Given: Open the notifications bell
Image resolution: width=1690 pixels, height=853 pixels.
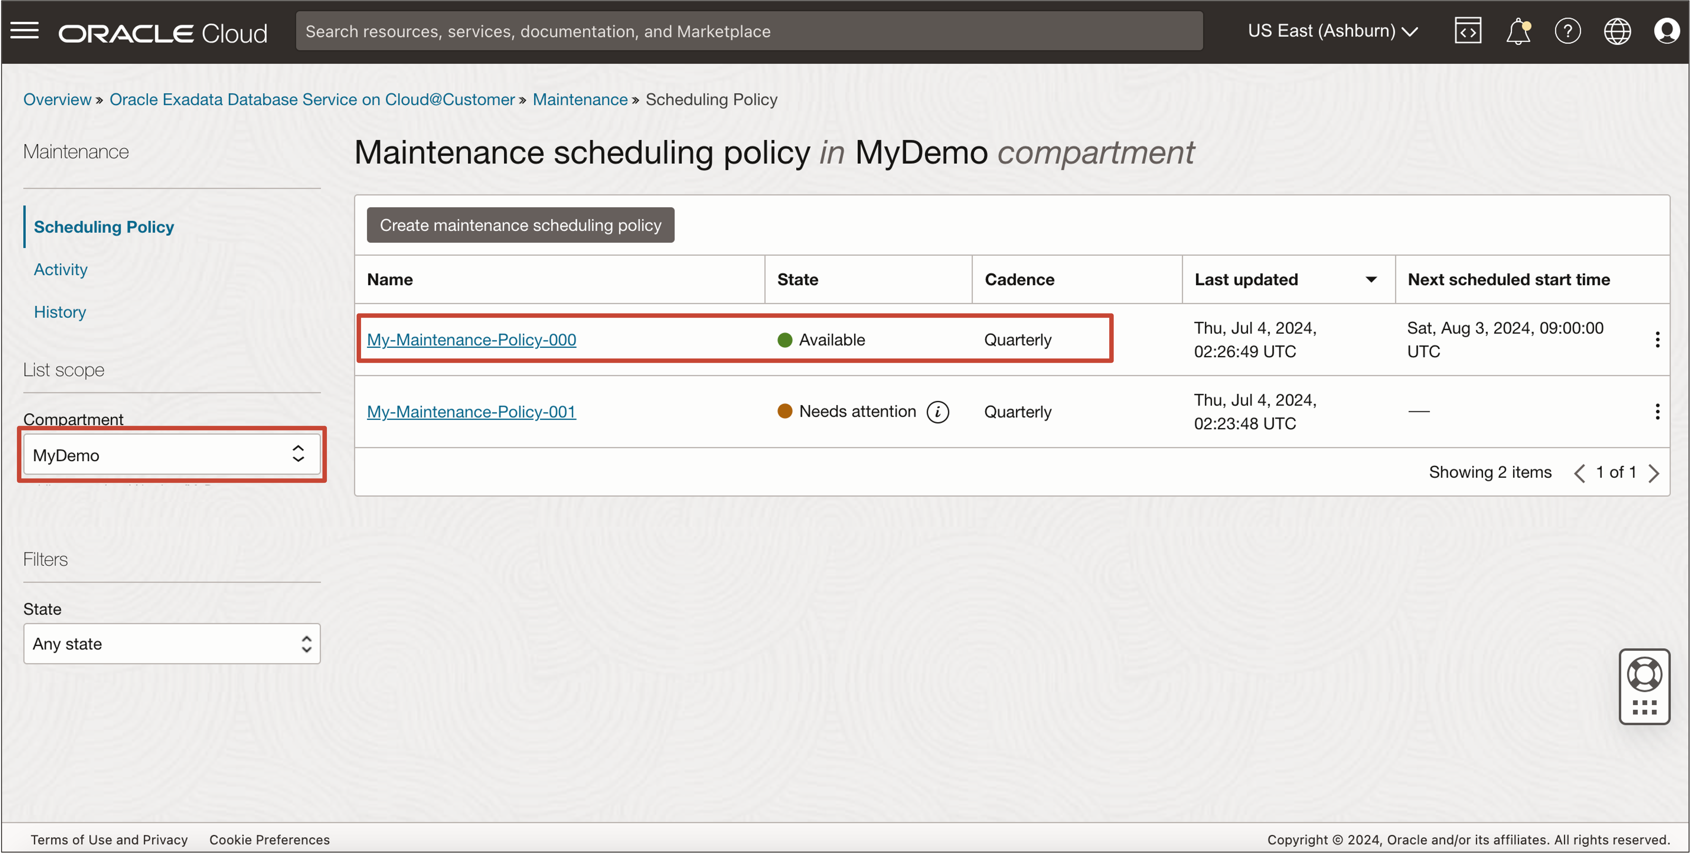Looking at the screenshot, I should [x=1519, y=31].
